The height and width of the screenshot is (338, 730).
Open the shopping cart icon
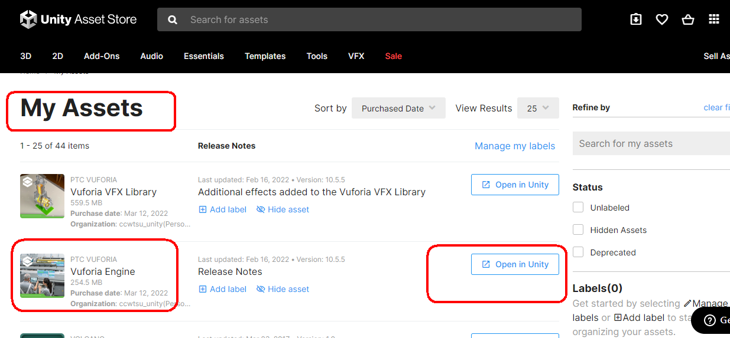(x=688, y=19)
